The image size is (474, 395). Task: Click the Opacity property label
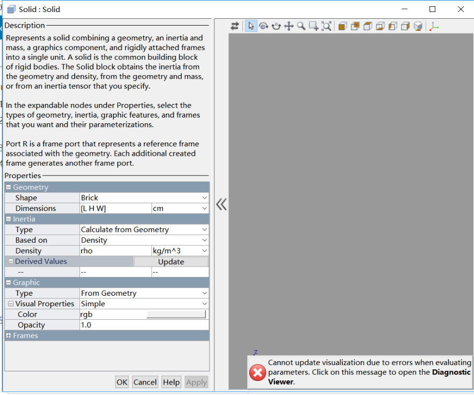pos(31,325)
